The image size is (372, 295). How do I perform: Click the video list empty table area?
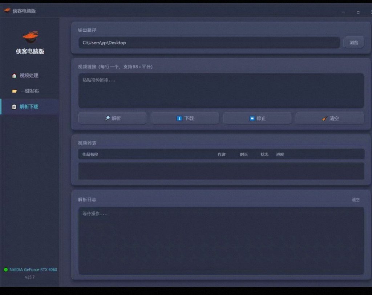pos(221,171)
